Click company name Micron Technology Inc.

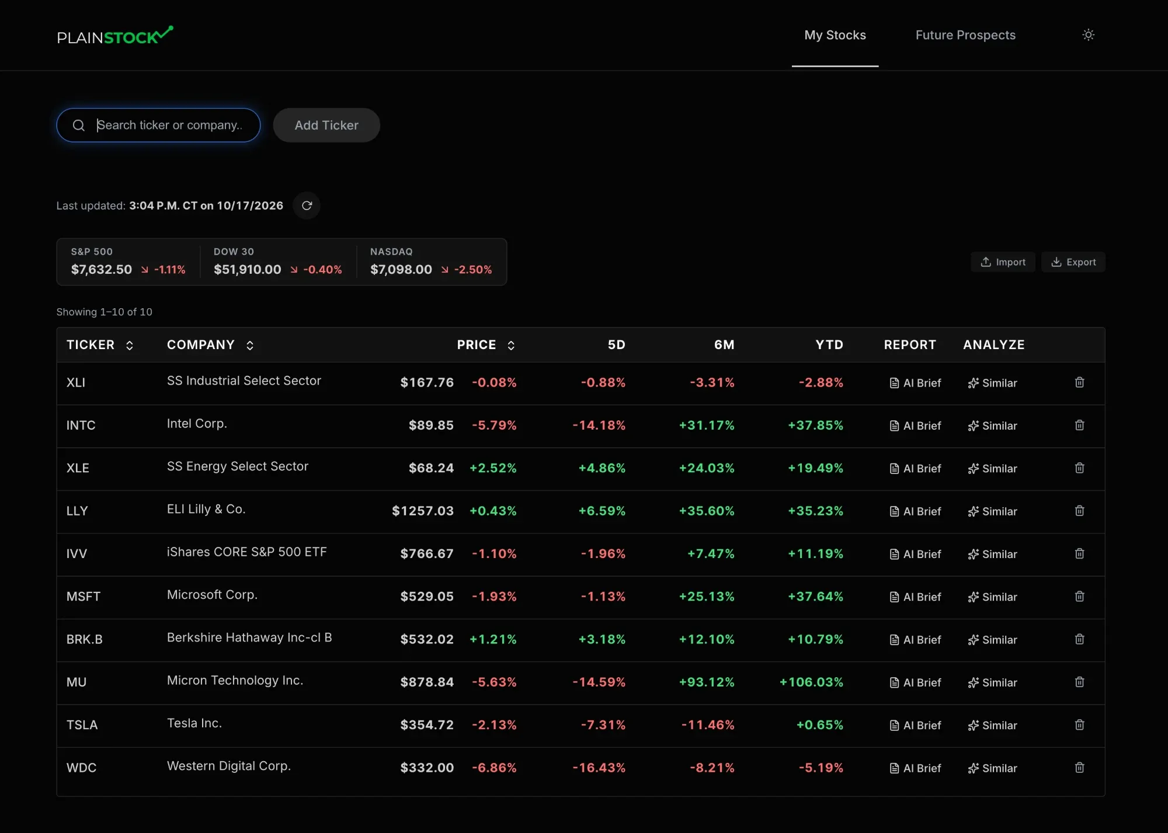pos(235,680)
